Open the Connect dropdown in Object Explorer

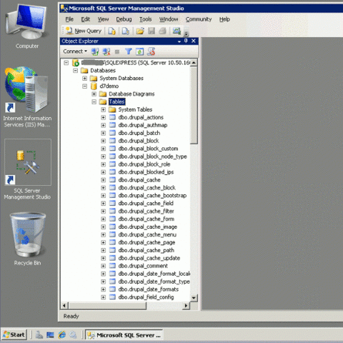[75, 51]
